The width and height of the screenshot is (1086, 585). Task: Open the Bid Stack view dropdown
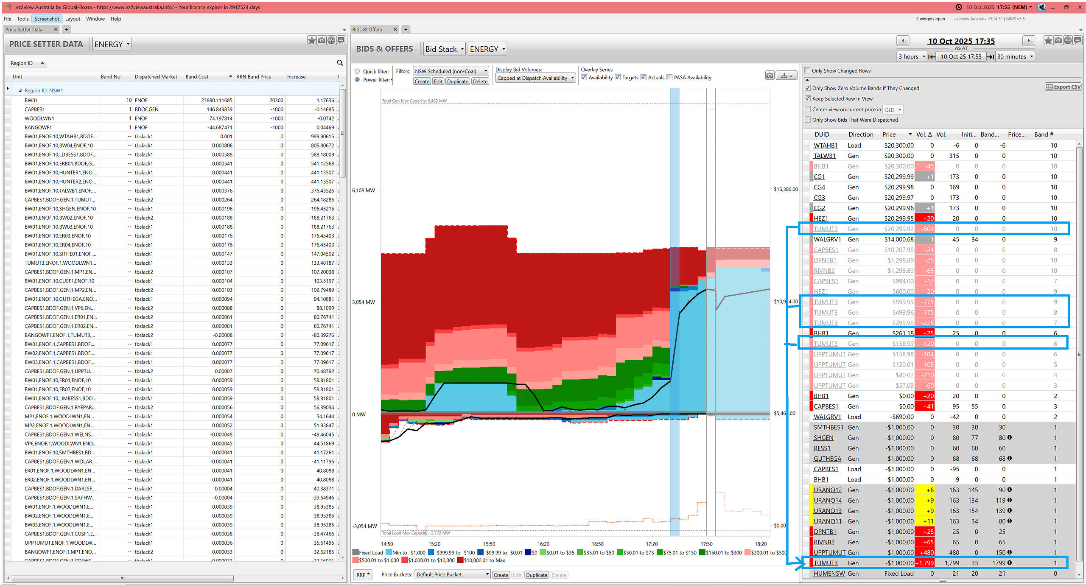(x=444, y=49)
